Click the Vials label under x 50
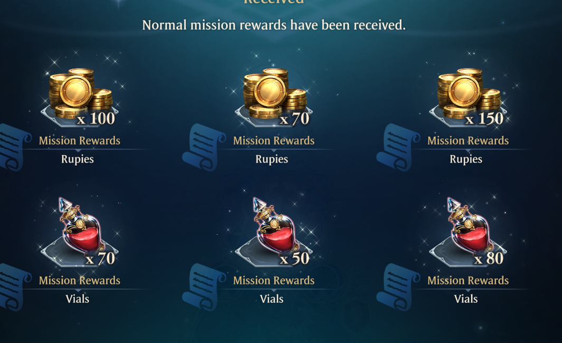 point(272,299)
